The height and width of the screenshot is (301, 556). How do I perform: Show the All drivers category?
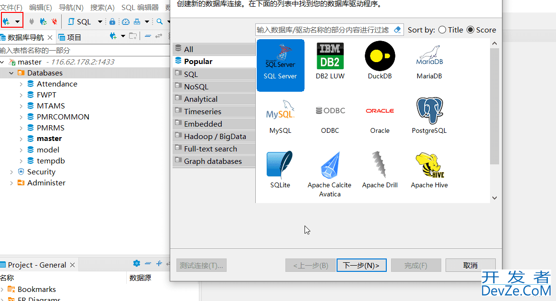tap(214, 49)
